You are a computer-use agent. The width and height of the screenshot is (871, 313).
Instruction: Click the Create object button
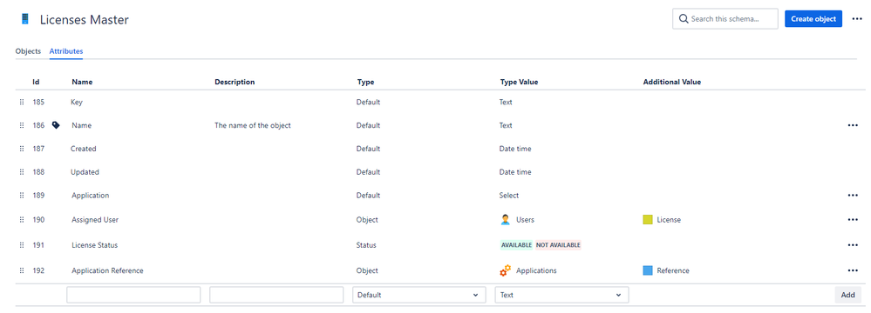click(813, 19)
